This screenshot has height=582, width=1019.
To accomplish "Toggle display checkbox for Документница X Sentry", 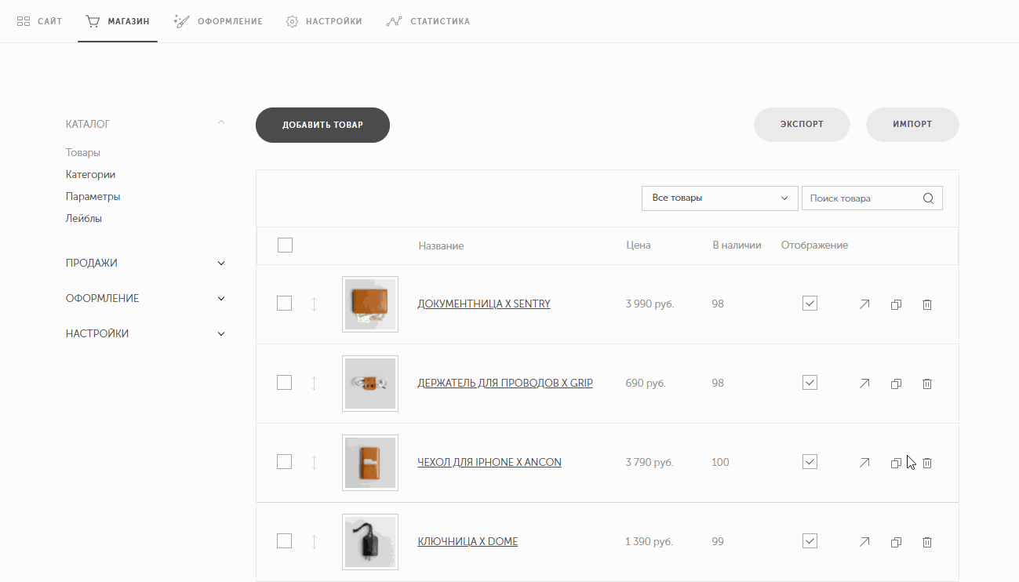I will [810, 304].
